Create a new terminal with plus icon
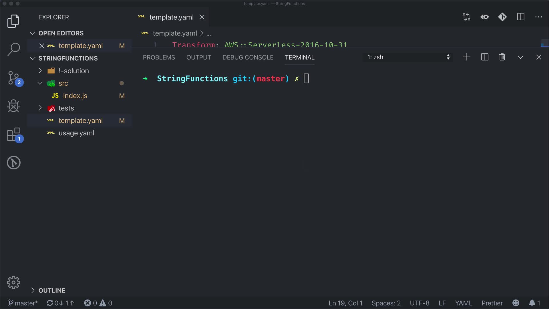 [466, 57]
